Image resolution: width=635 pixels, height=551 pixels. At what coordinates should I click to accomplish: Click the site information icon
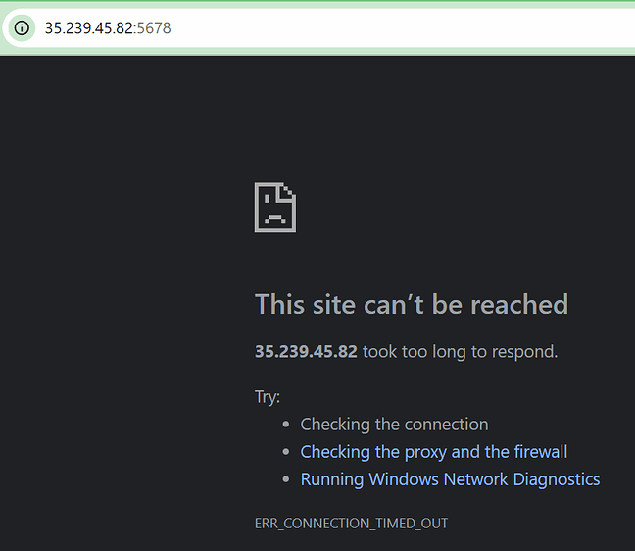pos(22,27)
